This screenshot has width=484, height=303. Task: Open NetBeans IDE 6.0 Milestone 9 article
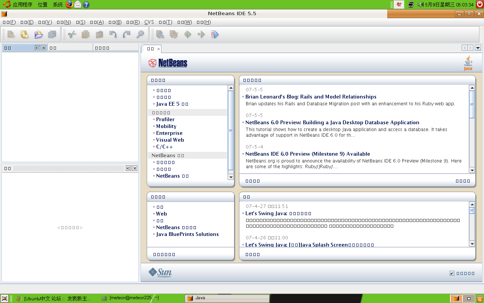pos(308,154)
